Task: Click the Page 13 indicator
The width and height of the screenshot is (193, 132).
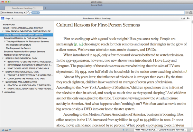Action: pyautogui.click(x=9, y=19)
